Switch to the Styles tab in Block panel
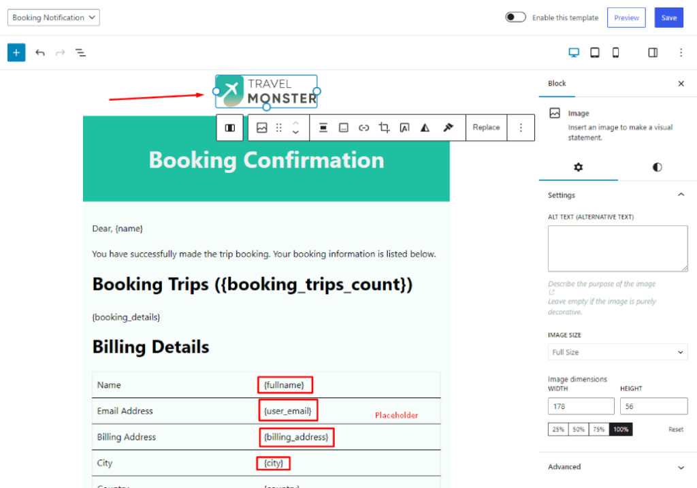Screen dimensions: 697x488 (x=656, y=167)
